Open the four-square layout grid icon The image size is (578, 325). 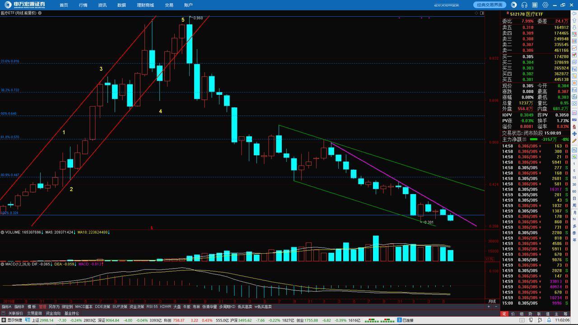535,5
